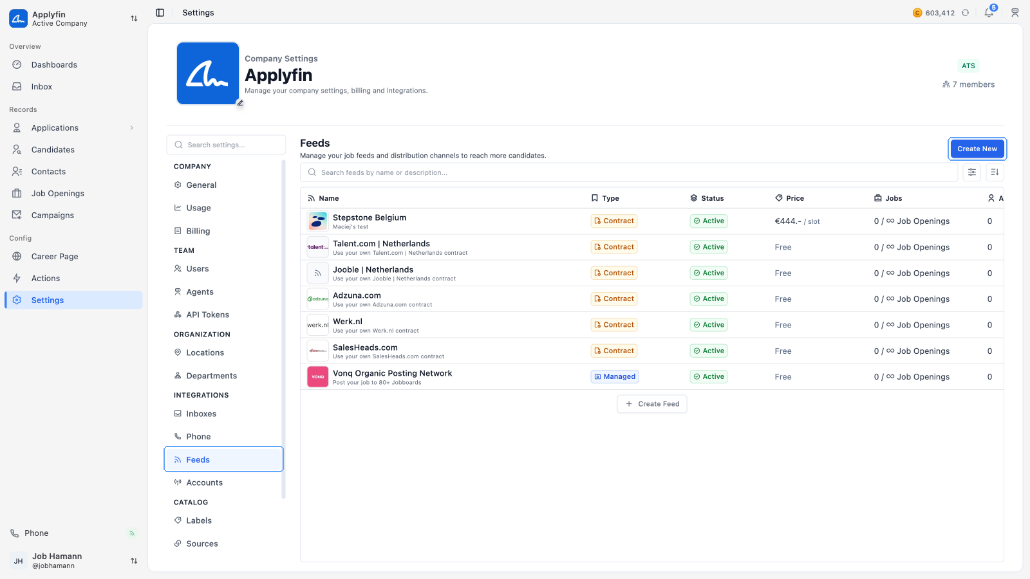Open the notifications bell
Image resolution: width=1030 pixels, height=579 pixels.
coord(989,13)
